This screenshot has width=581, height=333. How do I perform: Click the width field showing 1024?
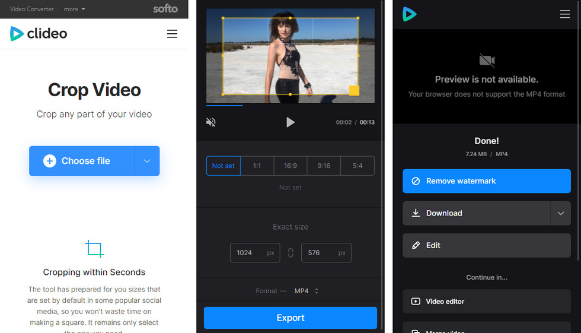point(255,252)
